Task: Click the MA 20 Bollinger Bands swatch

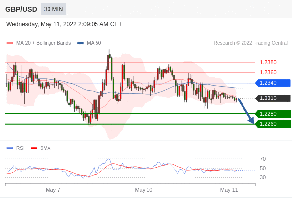Action: 10,43
